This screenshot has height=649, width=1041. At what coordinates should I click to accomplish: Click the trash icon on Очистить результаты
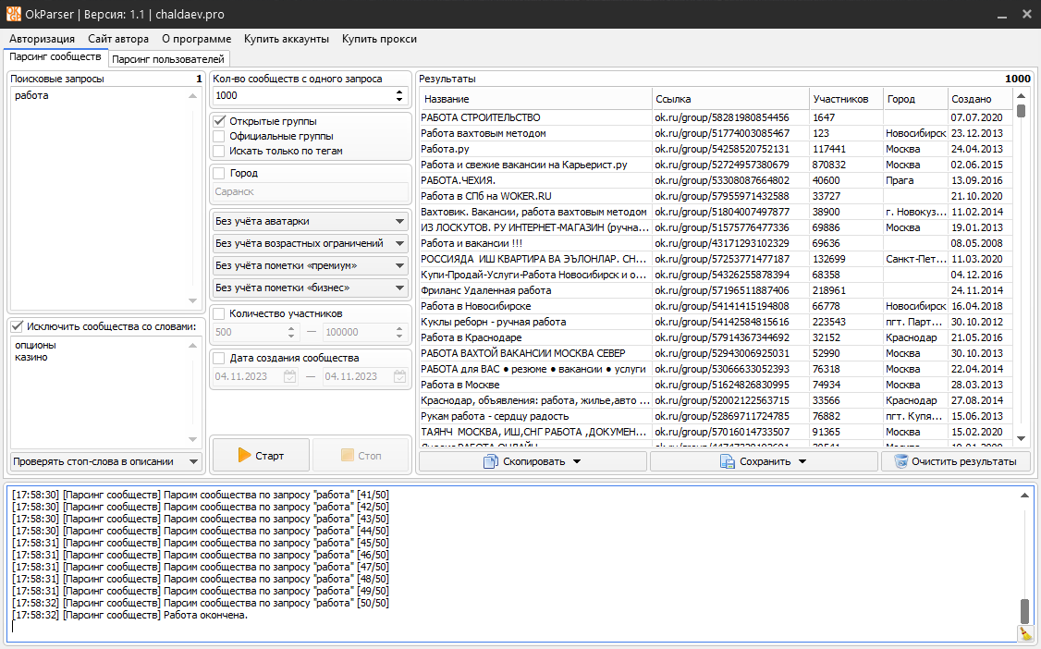tap(900, 461)
